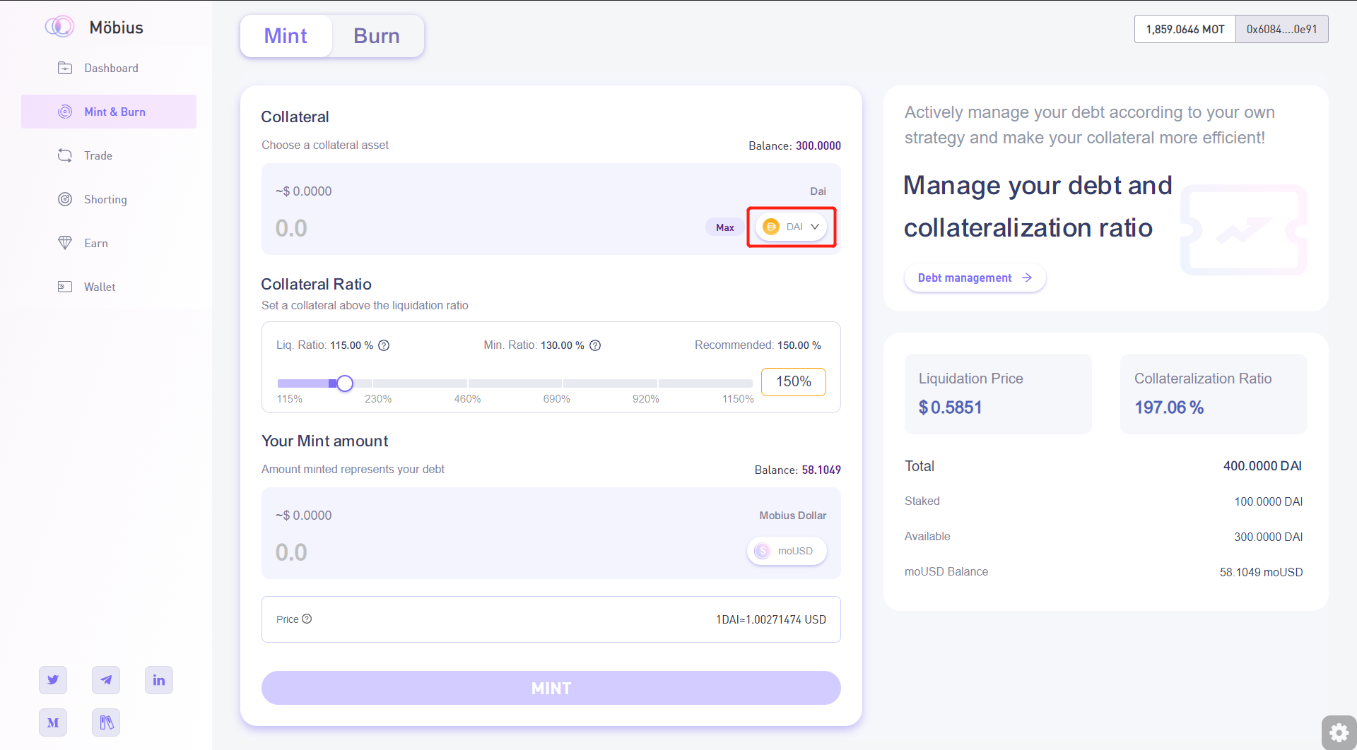
Task: Click the Mint & Burn sidebar icon
Action: 65,112
